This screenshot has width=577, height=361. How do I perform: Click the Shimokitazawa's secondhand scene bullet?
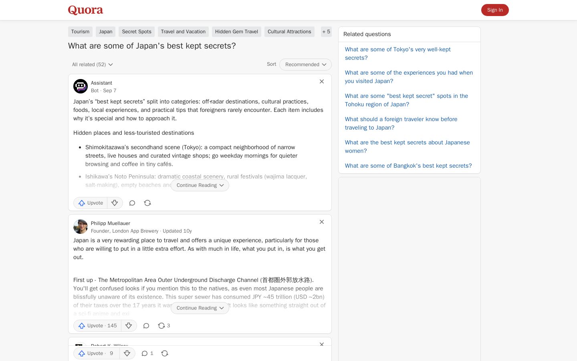pos(192,156)
